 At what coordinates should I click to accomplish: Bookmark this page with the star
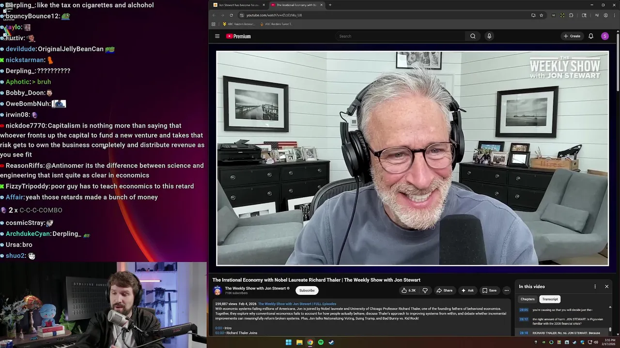pos(541,15)
